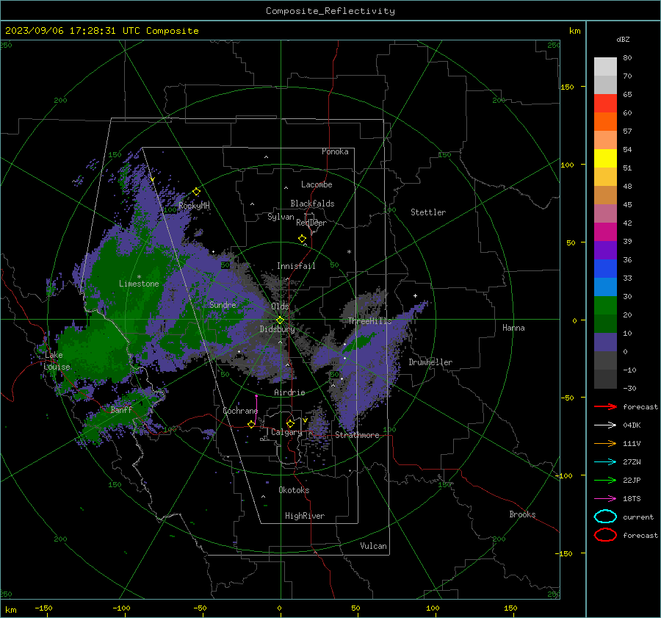Click the dBZ legend heading

(623, 39)
